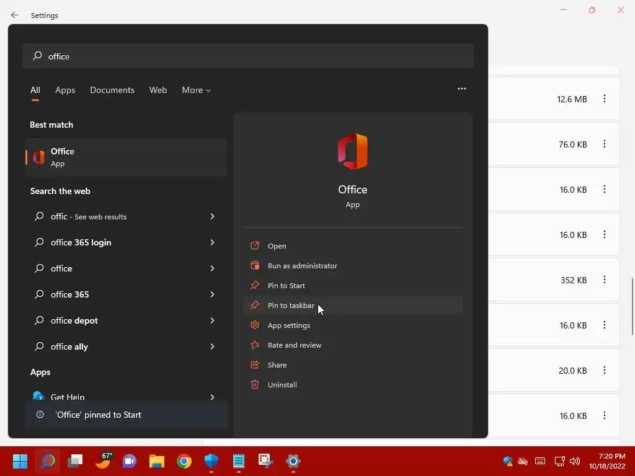Click the share icon beside Share
Screen dimensions: 635x476
click(x=255, y=364)
